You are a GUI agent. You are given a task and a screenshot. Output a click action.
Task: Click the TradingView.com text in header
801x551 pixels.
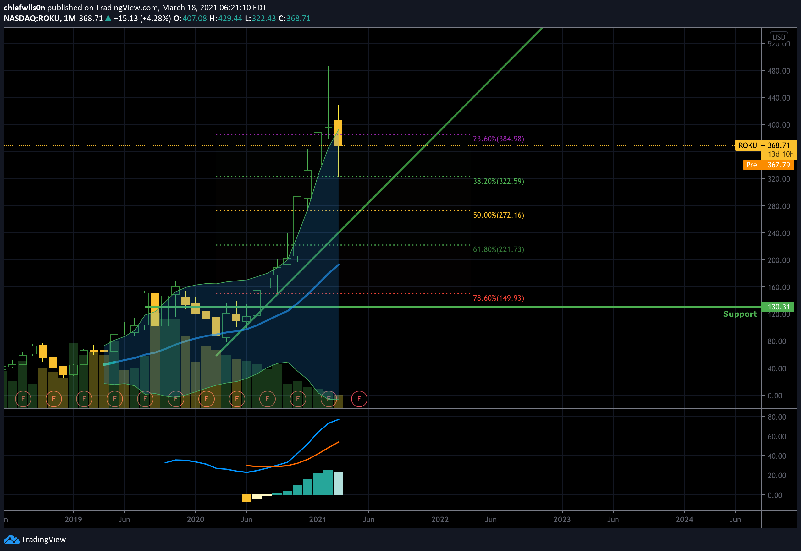click(x=127, y=8)
